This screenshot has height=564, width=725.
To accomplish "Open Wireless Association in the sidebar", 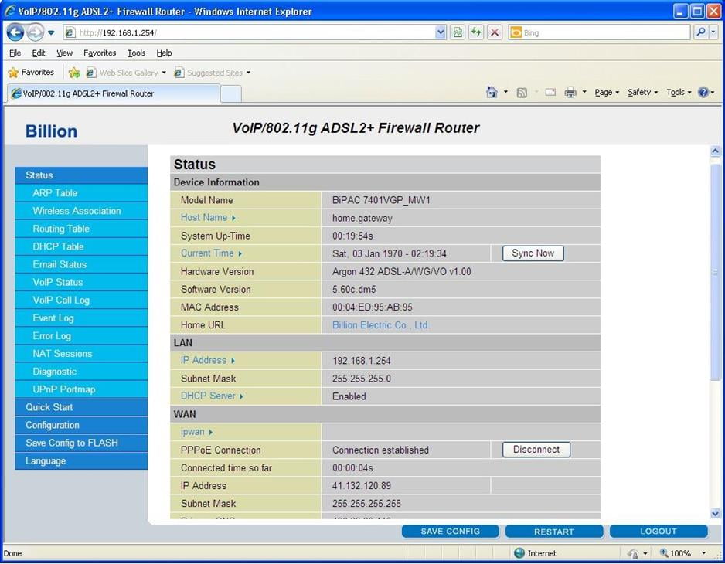I will click(81, 211).
